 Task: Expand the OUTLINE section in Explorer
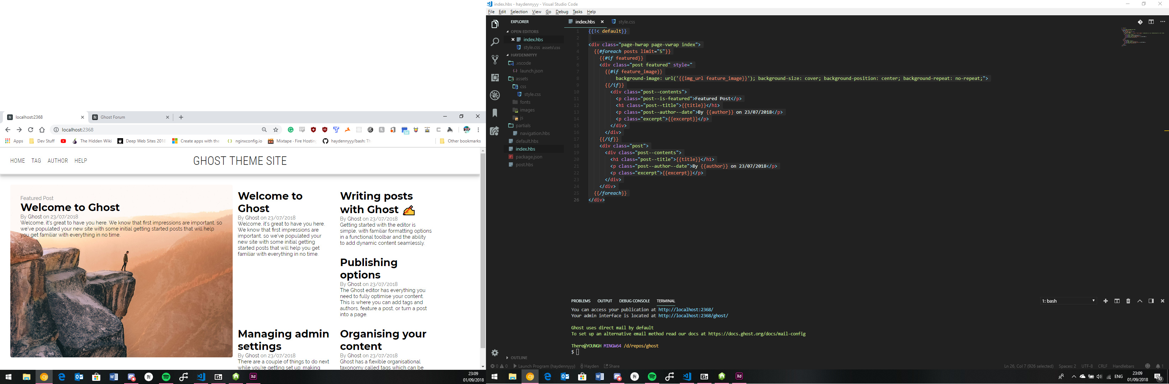[x=519, y=358]
